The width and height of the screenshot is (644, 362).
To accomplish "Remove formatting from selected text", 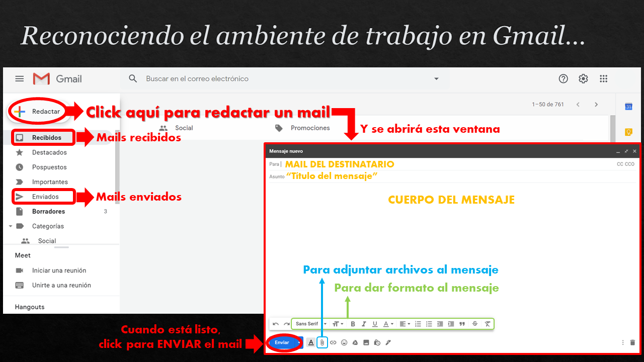I will click(488, 324).
